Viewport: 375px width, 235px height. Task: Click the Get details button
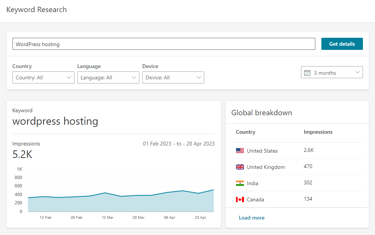[x=342, y=44]
